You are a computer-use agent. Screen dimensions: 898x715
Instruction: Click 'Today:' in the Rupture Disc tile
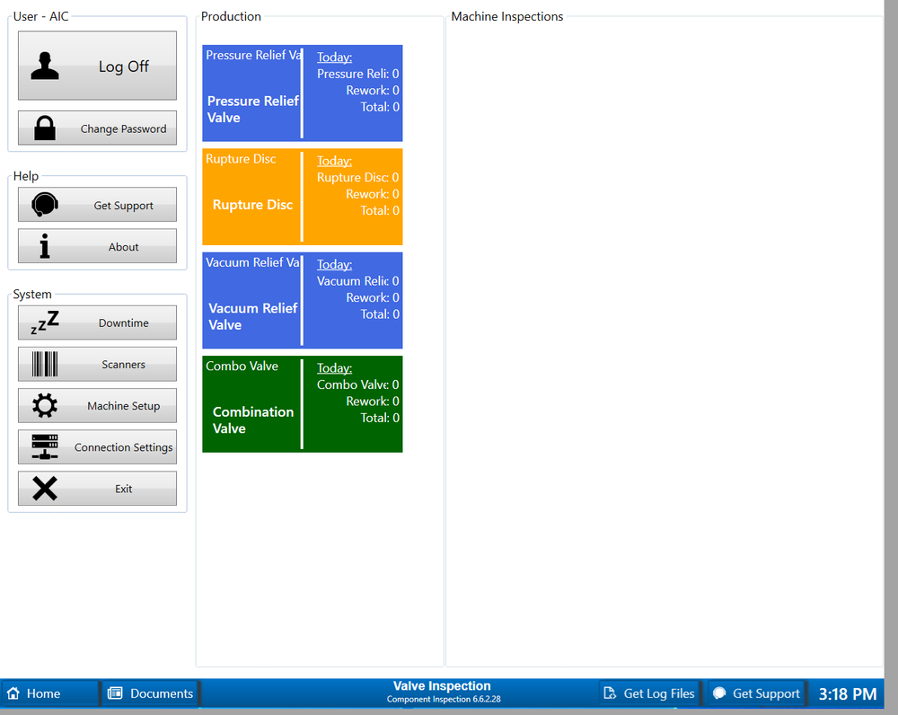pos(334,161)
